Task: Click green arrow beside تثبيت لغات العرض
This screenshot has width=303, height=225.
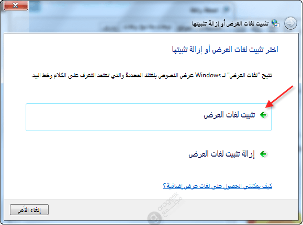Action: [x=263, y=115]
